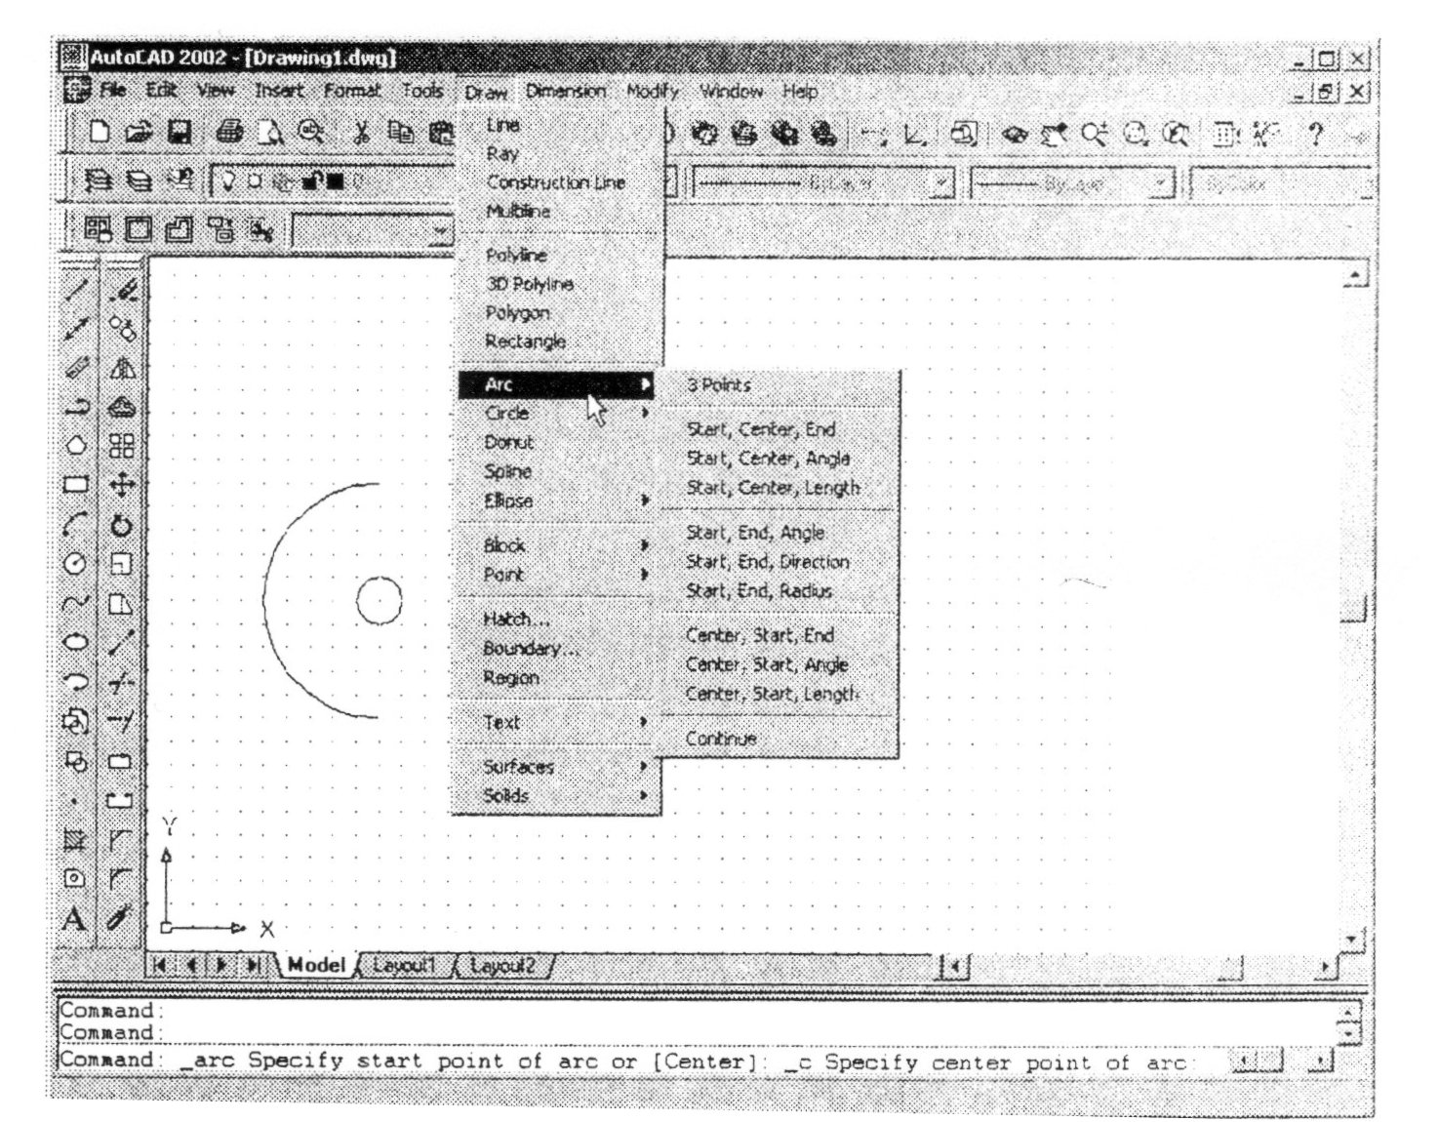The height and width of the screenshot is (1122, 1439).
Task: Select the Mirror tool icon
Action: coord(122,368)
